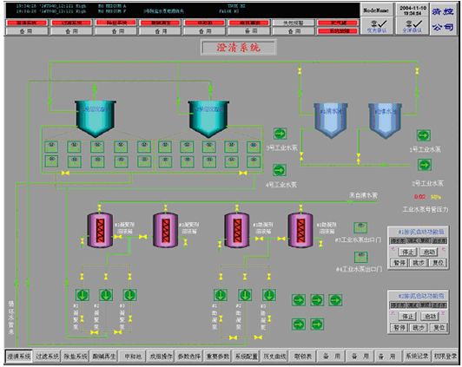
Task: Click 暂停 in #2 sludge discharge group
Action: 399,328
